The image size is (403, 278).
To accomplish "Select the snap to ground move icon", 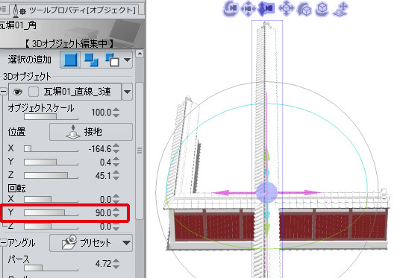I will point(340,9).
